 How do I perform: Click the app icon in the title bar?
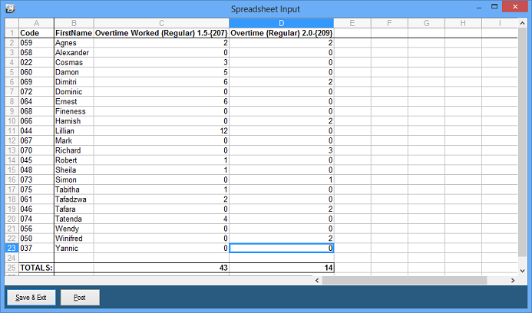pyautogui.click(x=11, y=8)
